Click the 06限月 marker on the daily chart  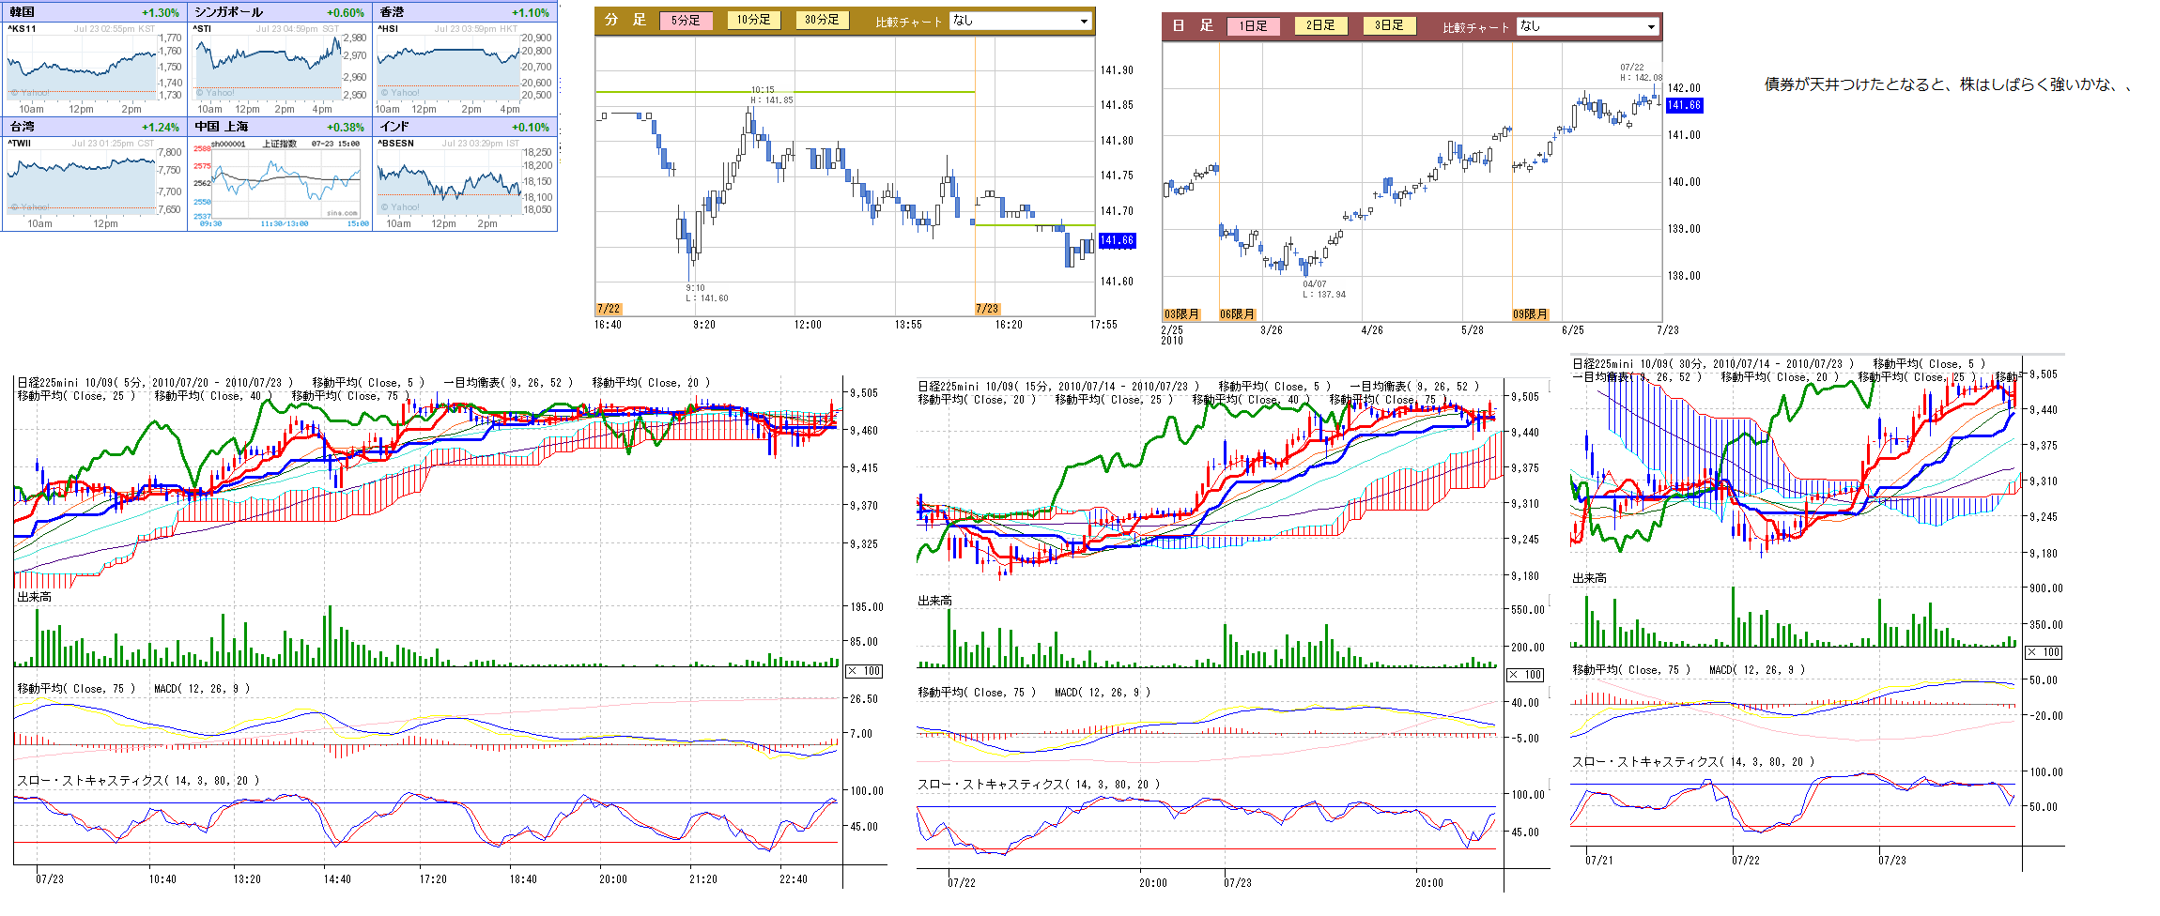click(1237, 314)
